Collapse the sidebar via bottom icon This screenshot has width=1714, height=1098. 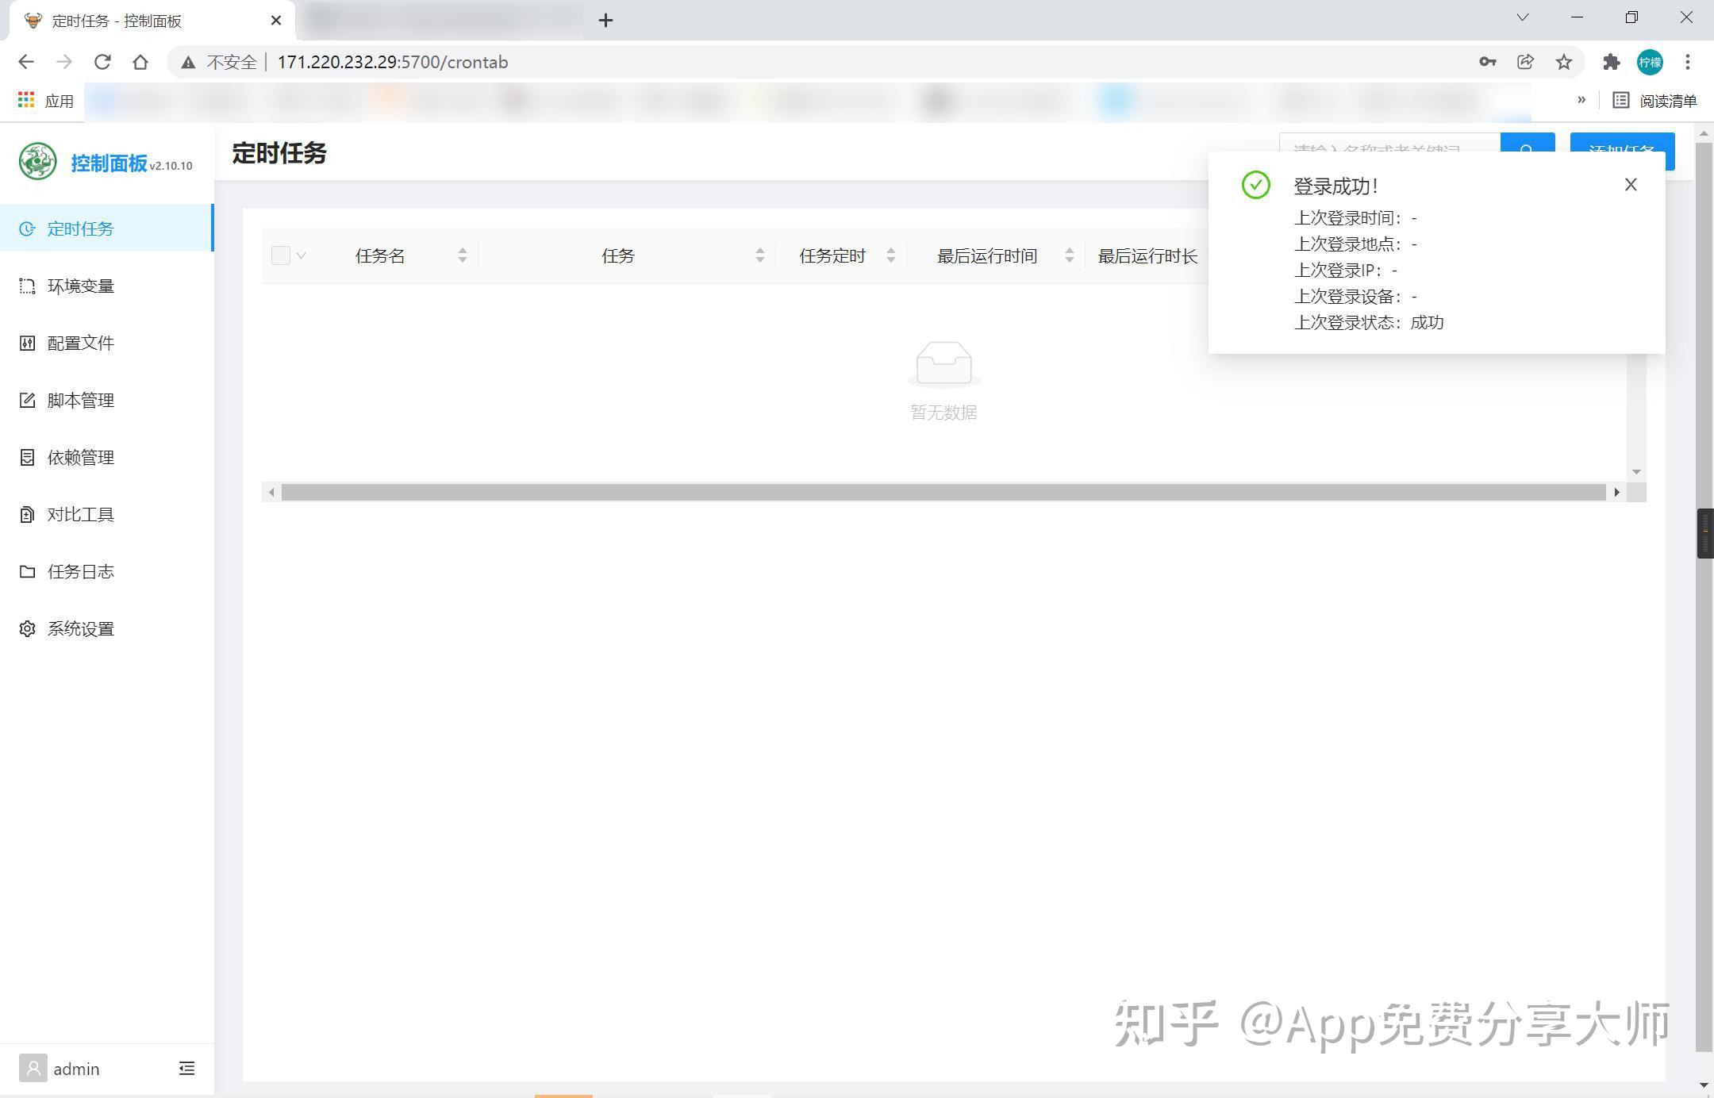186,1069
